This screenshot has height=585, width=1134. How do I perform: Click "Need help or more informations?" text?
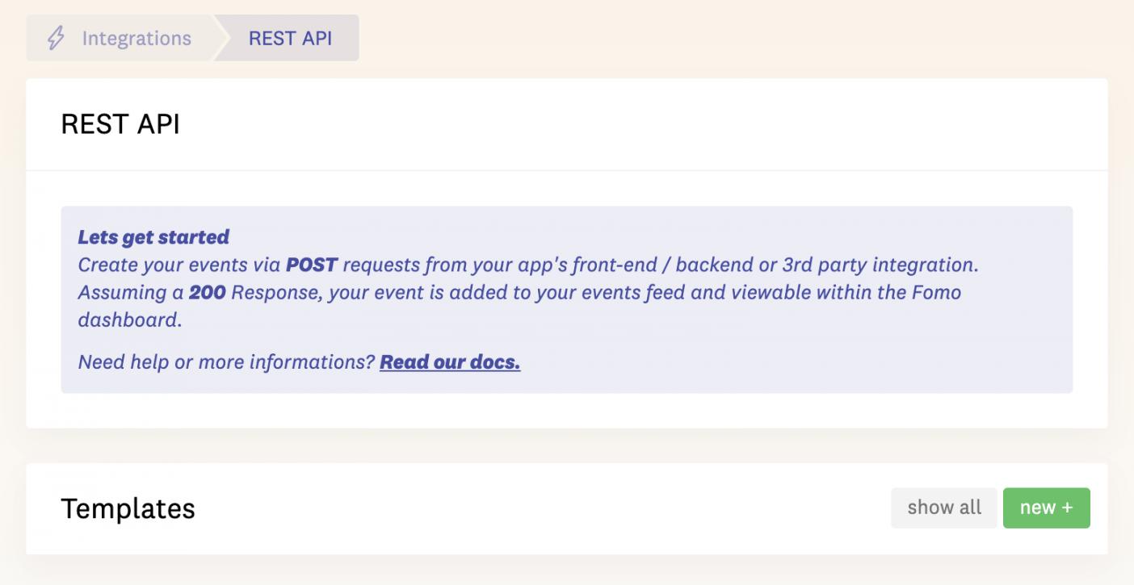point(226,362)
